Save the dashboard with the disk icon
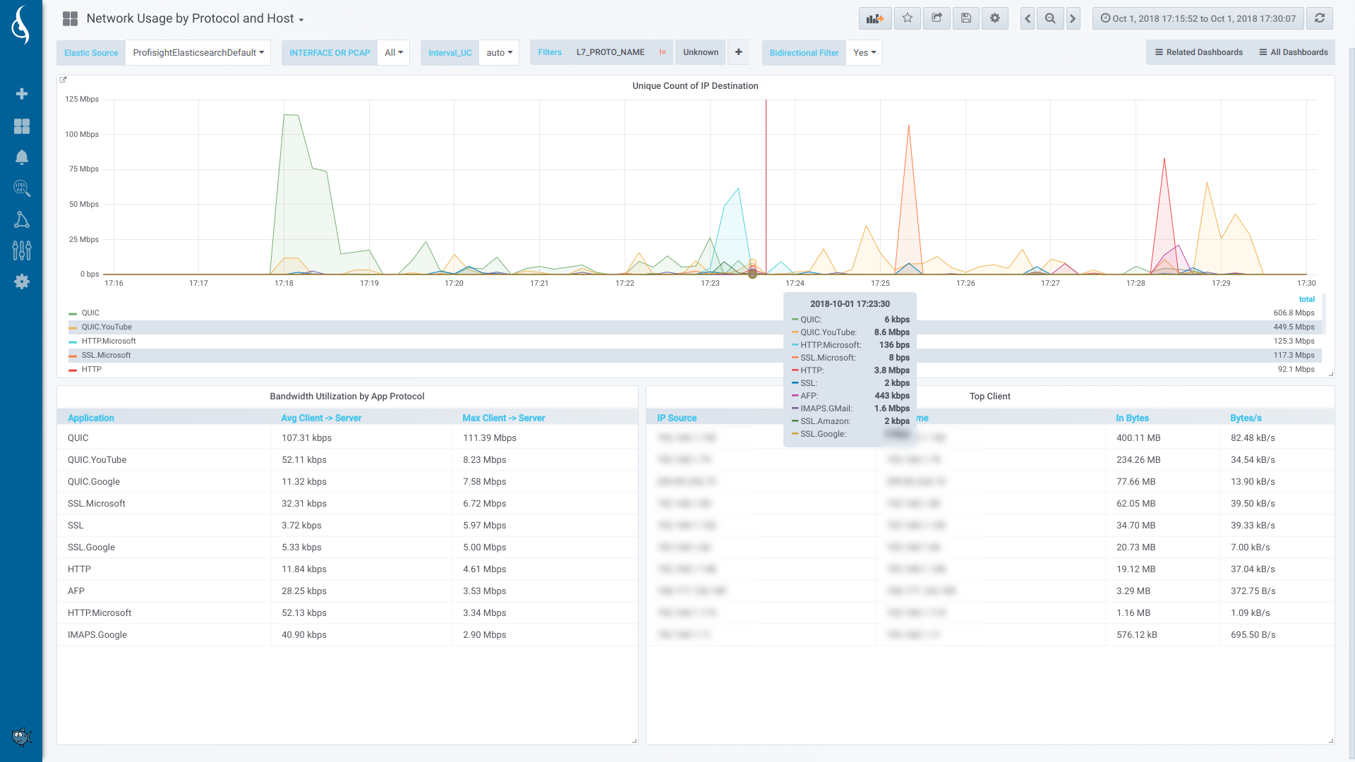 [x=966, y=18]
